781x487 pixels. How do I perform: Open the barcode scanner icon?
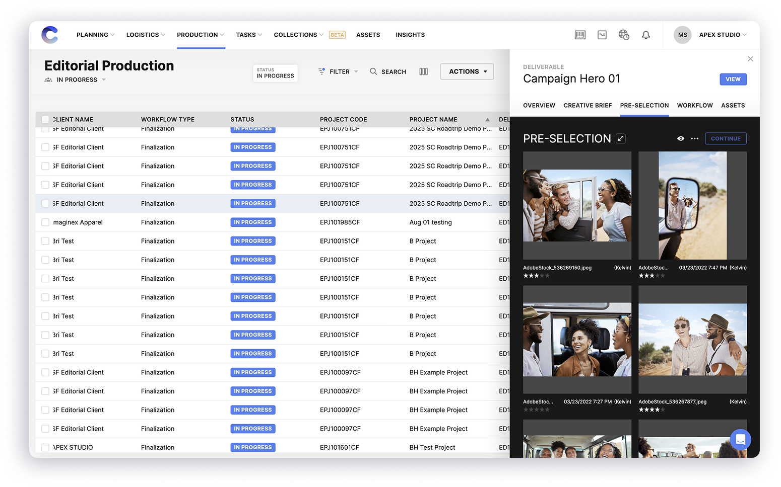point(580,35)
